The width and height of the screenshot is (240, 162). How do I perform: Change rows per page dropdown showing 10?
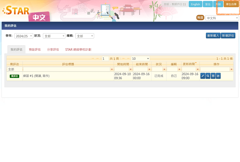(x=140, y=58)
